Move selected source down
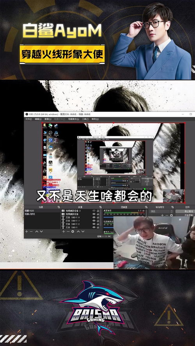This screenshot has width=195, height=346. pyautogui.click(x=83, y=231)
